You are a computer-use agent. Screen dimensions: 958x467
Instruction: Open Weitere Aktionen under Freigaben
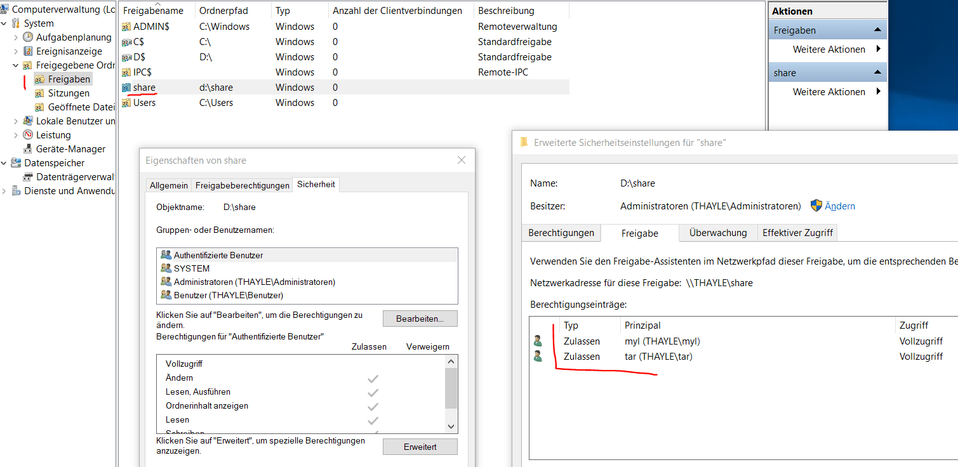(x=828, y=49)
